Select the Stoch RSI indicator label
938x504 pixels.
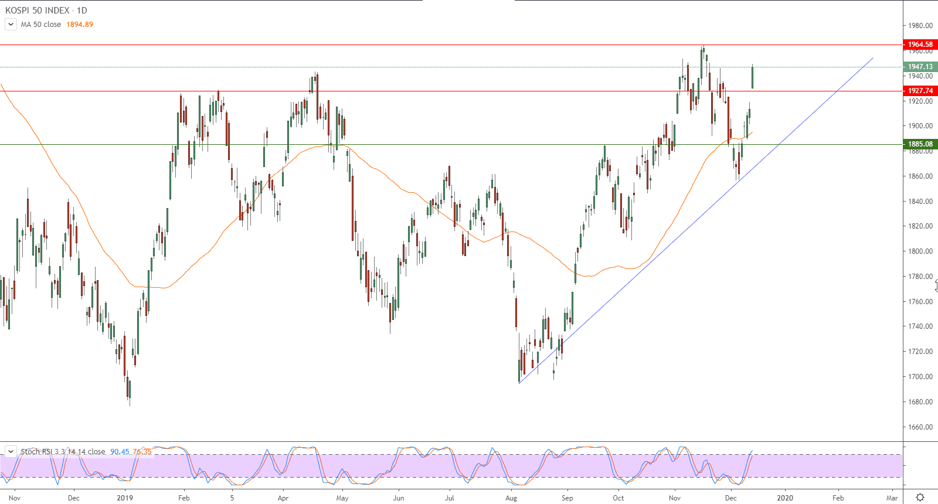[63, 452]
